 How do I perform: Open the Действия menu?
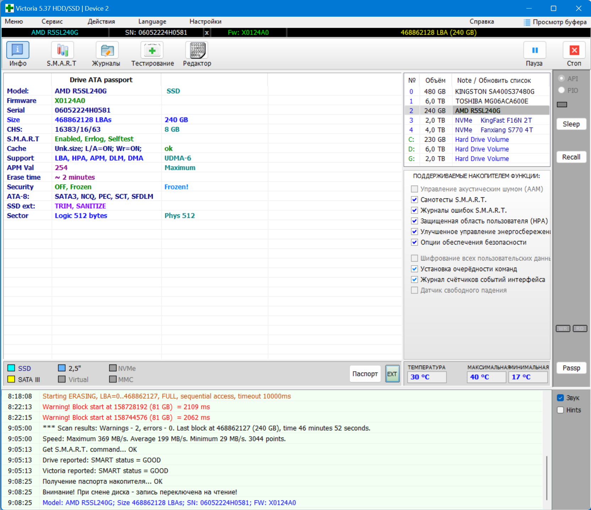coord(101,21)
